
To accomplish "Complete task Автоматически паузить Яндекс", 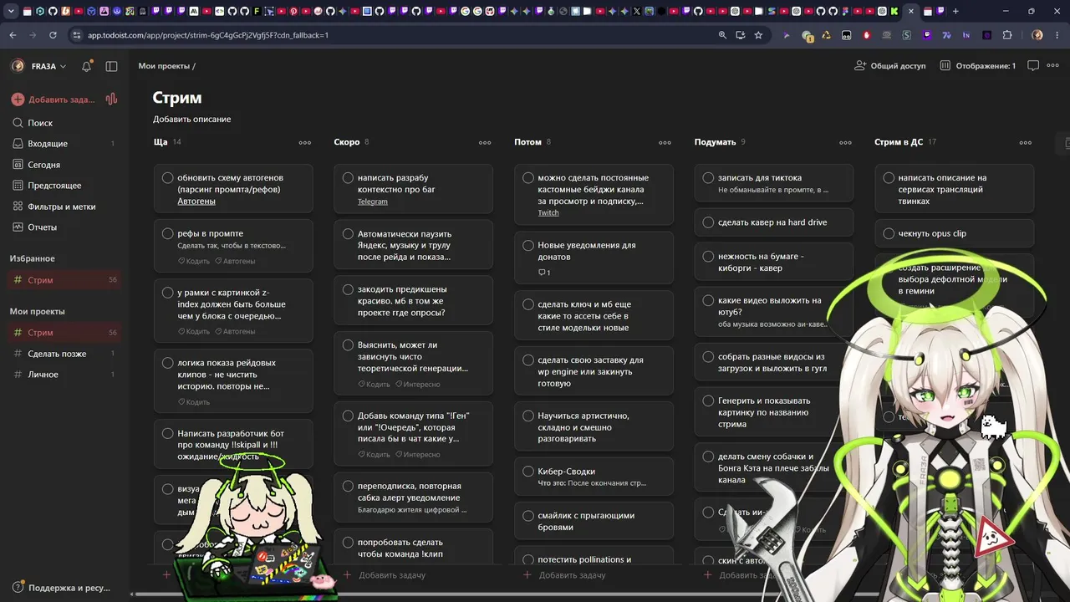I will click(349, 234).
